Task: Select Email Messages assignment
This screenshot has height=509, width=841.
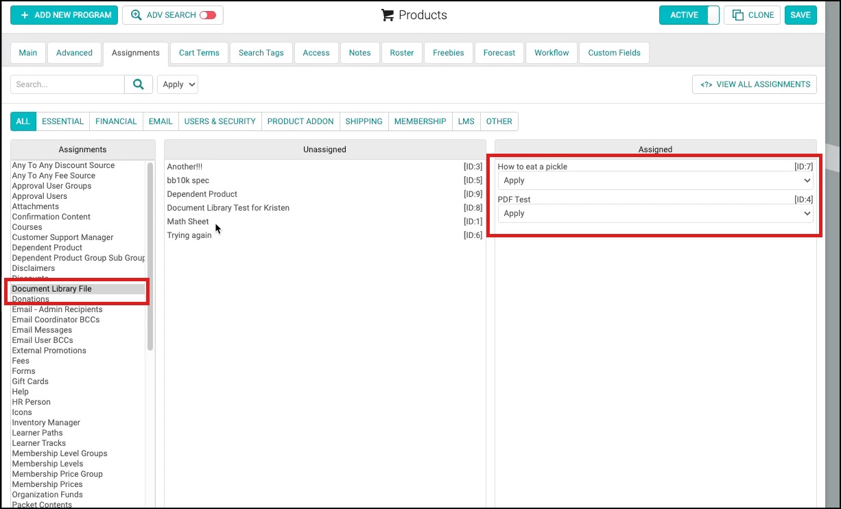Action: [42, 330]
